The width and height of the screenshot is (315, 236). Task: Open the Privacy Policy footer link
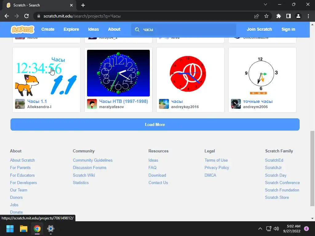coord(217,167)
